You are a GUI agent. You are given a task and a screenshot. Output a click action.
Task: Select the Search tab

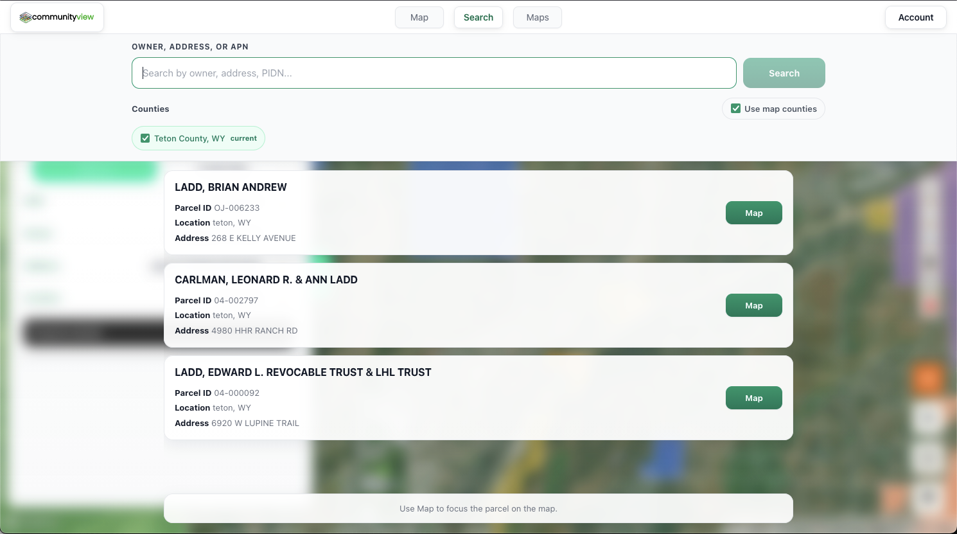478,17
